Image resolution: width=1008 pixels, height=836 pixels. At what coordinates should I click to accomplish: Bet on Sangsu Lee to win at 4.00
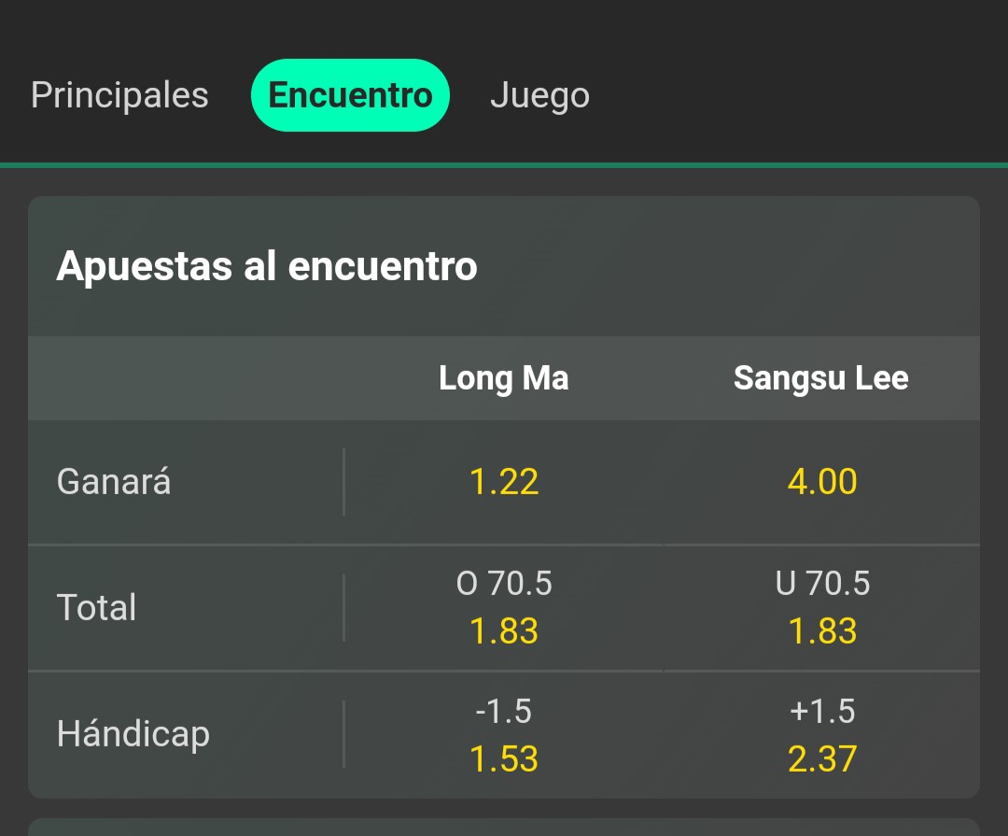822,481
